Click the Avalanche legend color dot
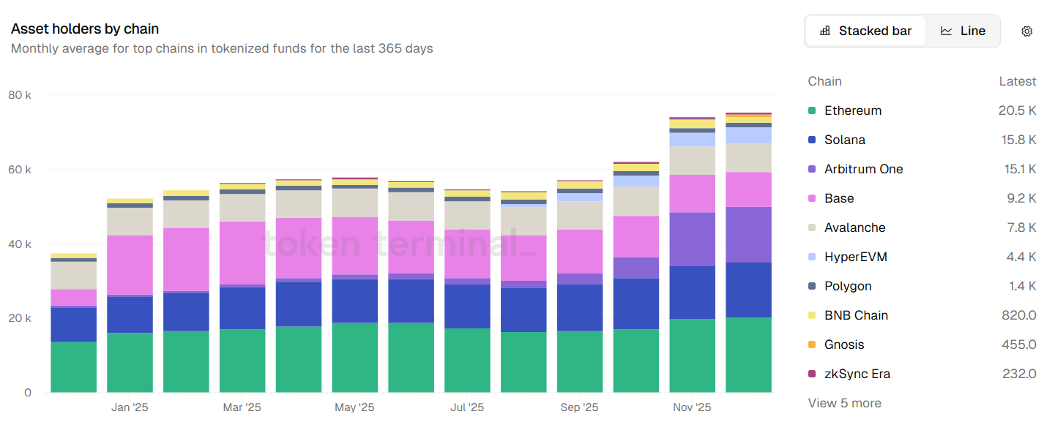 coord(812,227)
